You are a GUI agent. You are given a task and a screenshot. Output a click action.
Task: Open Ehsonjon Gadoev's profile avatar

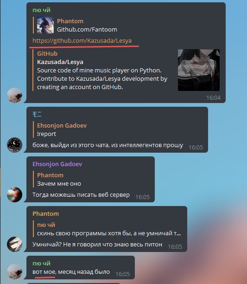[15, 194]
